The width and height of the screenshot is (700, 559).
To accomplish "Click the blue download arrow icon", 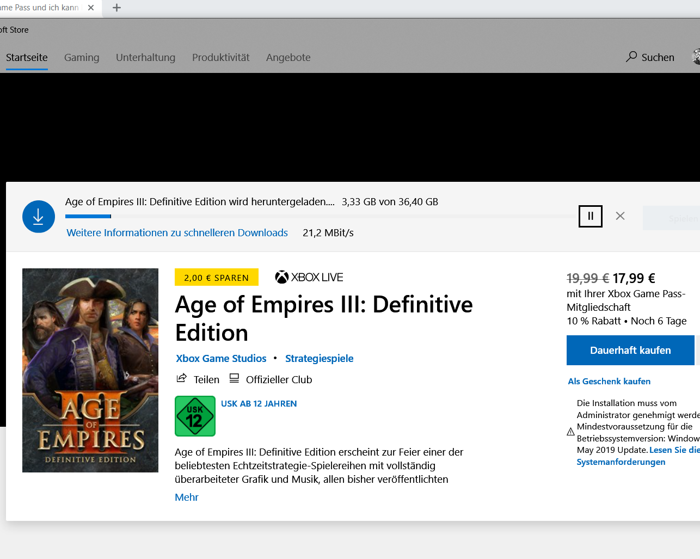I will click(x=39, y=216).
